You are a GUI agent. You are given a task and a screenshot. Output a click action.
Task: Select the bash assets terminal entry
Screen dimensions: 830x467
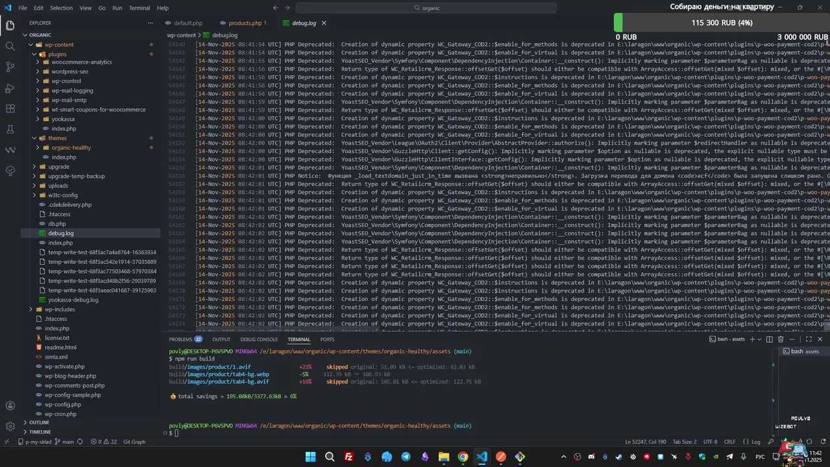[804, 352]
